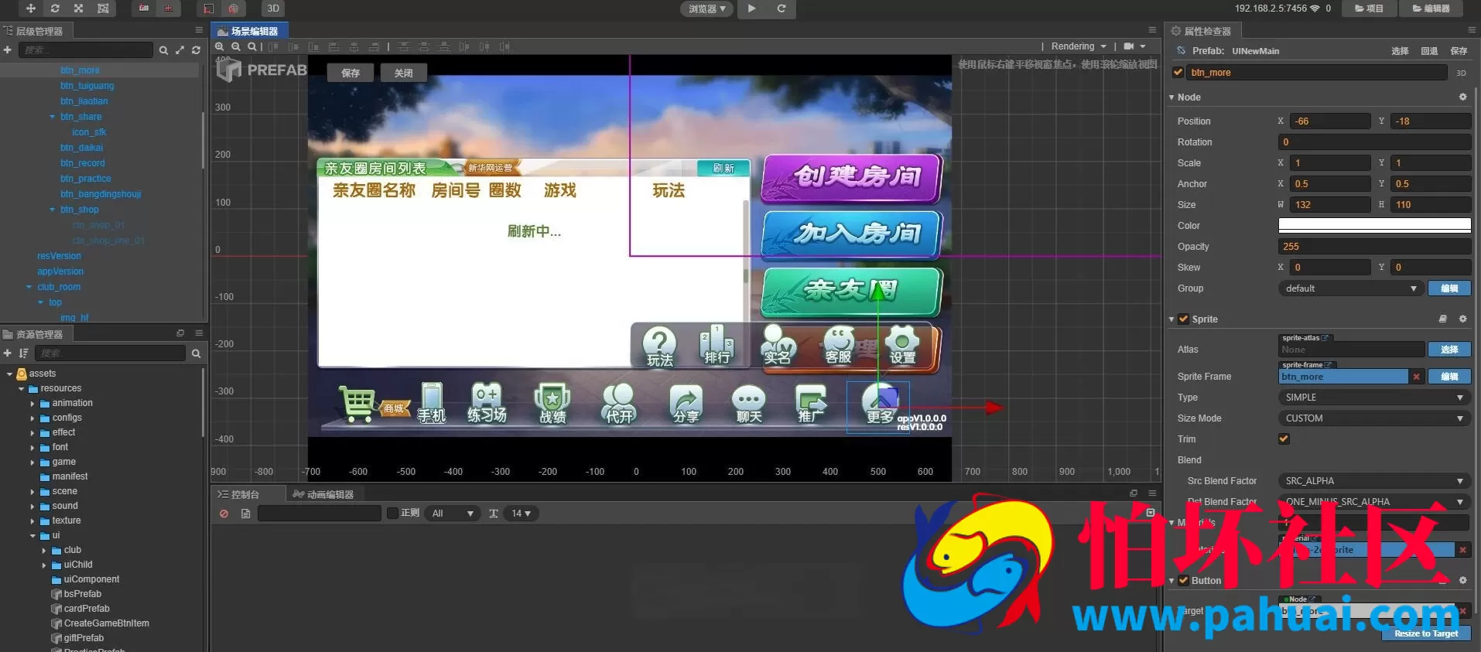Click the hierarchy search magnifier icon
1481x652 pixels.
click(163, 50)
